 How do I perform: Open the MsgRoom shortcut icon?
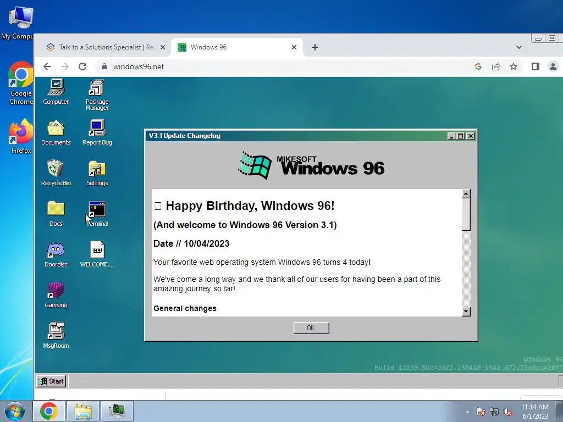pyautogui.click(x=56, y=336)
